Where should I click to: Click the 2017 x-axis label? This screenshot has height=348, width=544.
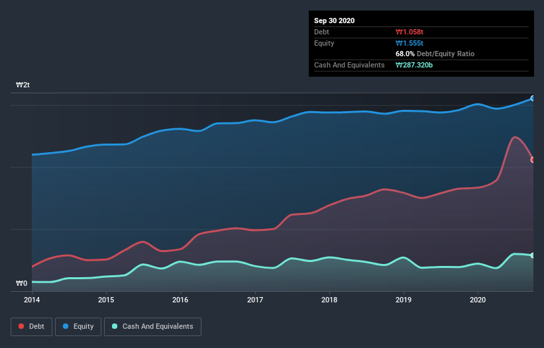point(255,300)
